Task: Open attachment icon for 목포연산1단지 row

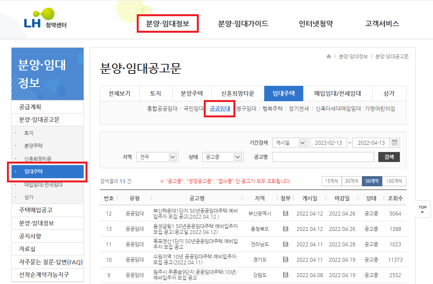Action: [x=285, y=244]
